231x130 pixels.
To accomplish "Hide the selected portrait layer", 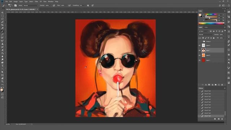I will coord(200,51).
